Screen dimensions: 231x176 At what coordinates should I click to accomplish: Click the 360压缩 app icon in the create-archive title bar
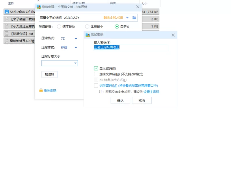click(39, 7)
